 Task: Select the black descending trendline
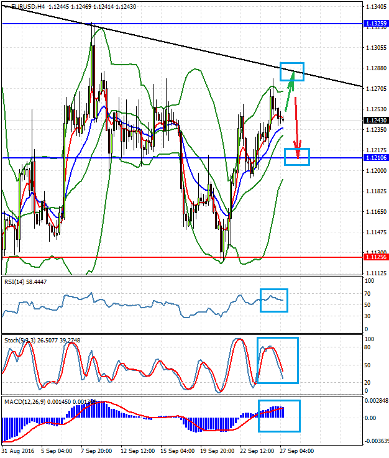coord(186,44)
